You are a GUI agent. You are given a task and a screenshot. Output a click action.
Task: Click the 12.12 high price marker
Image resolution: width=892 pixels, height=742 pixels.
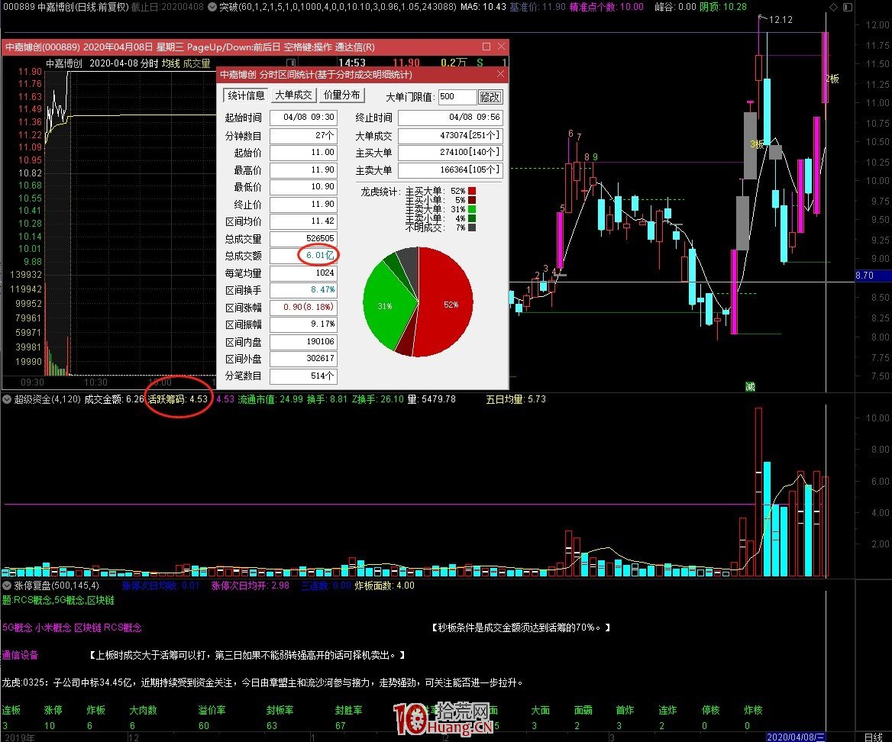click(780, 19)
